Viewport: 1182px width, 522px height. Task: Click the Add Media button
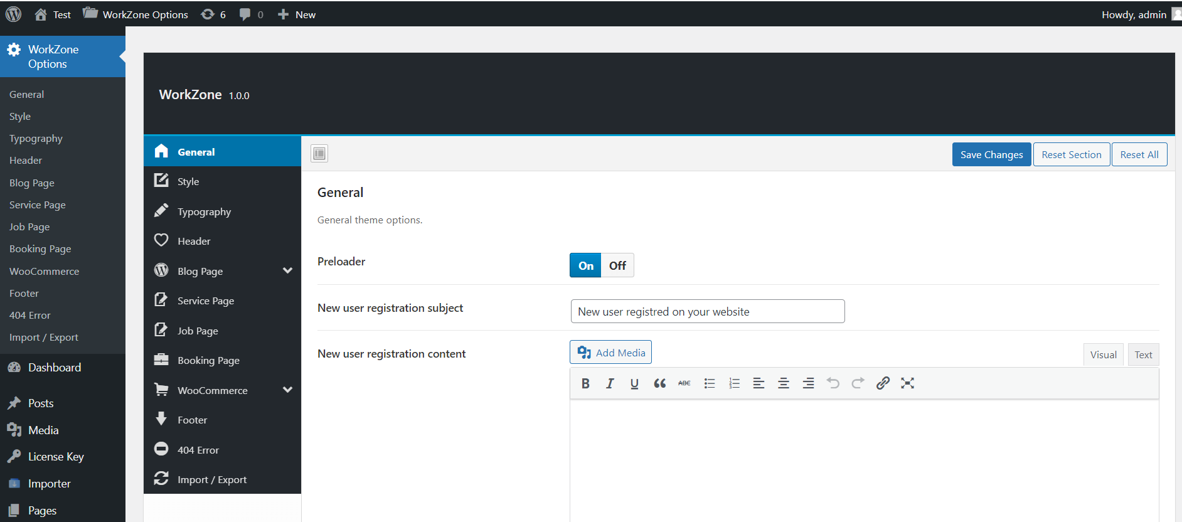point(610,352)
